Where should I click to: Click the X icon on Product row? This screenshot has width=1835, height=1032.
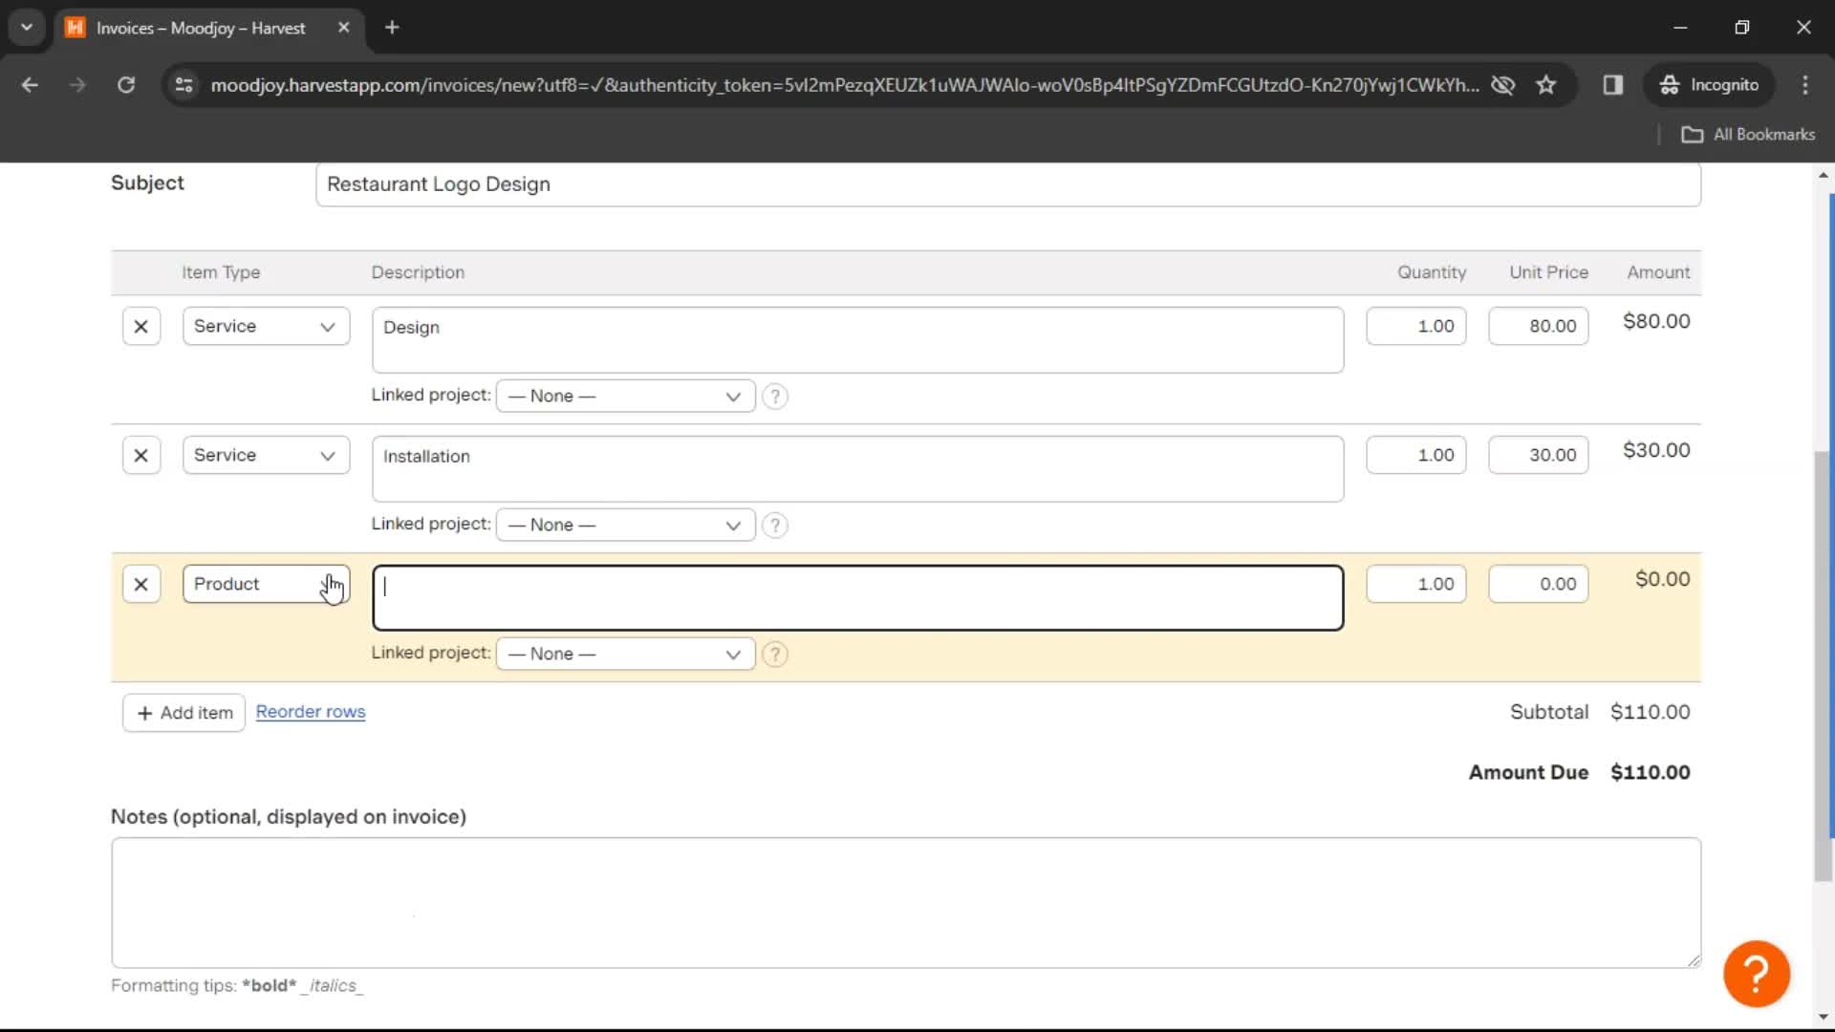[141, 584]
